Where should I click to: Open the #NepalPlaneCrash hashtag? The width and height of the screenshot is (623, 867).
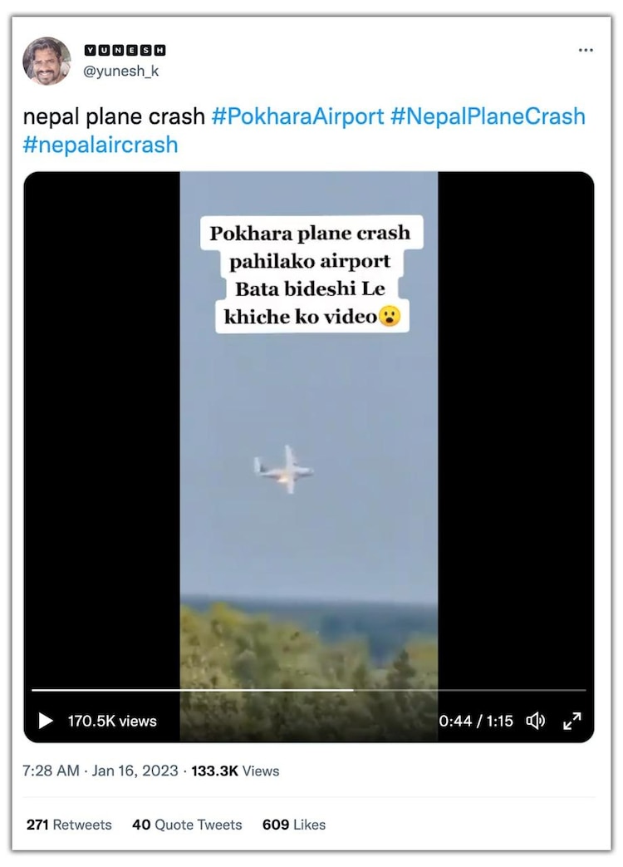coord(488,116)
